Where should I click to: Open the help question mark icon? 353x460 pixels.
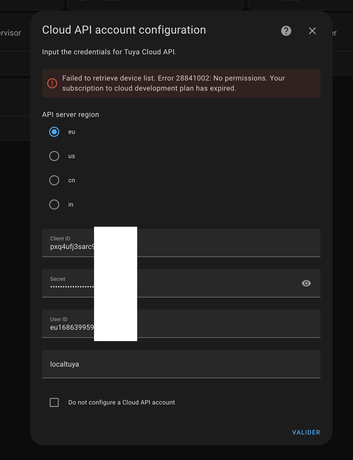point(286,31)
